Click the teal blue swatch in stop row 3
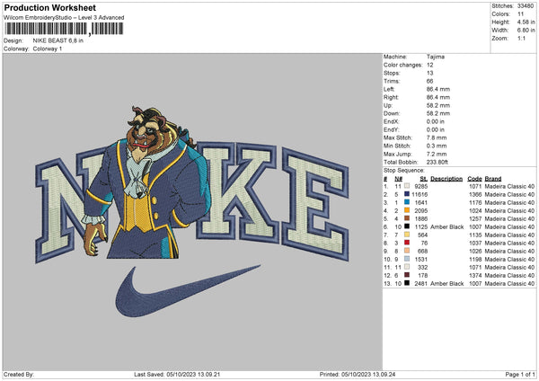Screen dimensions: 539x381 (x=407, y=202)
